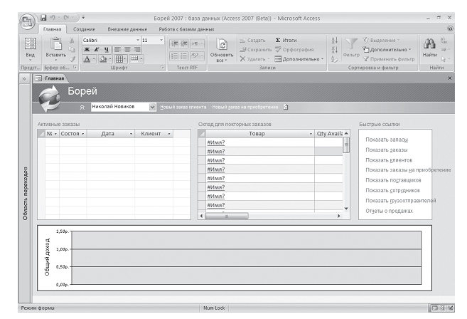
Task: Redo with Quick Access toolbar arrow
Action: pos(66,18)
